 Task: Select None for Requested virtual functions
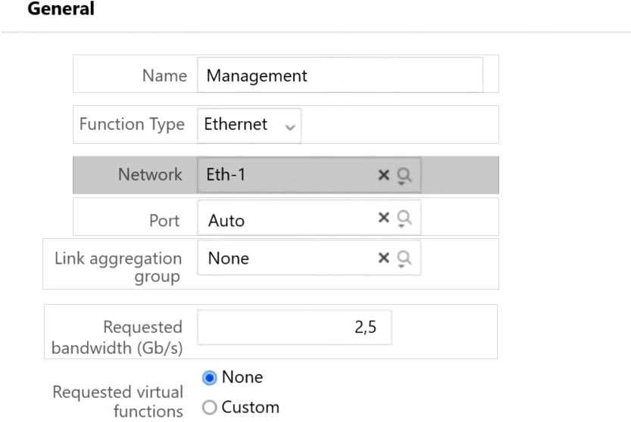tap(209, 378)
